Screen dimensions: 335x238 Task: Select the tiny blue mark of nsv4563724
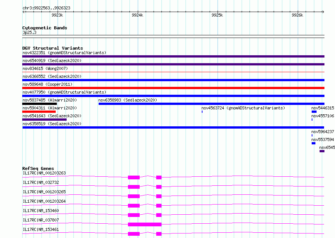click(x=202, y=112)
